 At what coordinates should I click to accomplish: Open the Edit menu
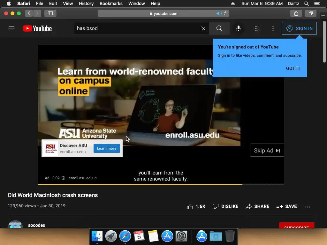(x=53, y=4)
